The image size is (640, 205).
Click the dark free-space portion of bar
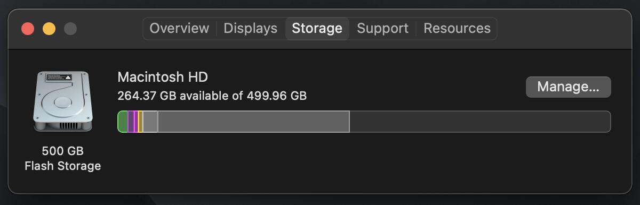[x=480, y=122]
